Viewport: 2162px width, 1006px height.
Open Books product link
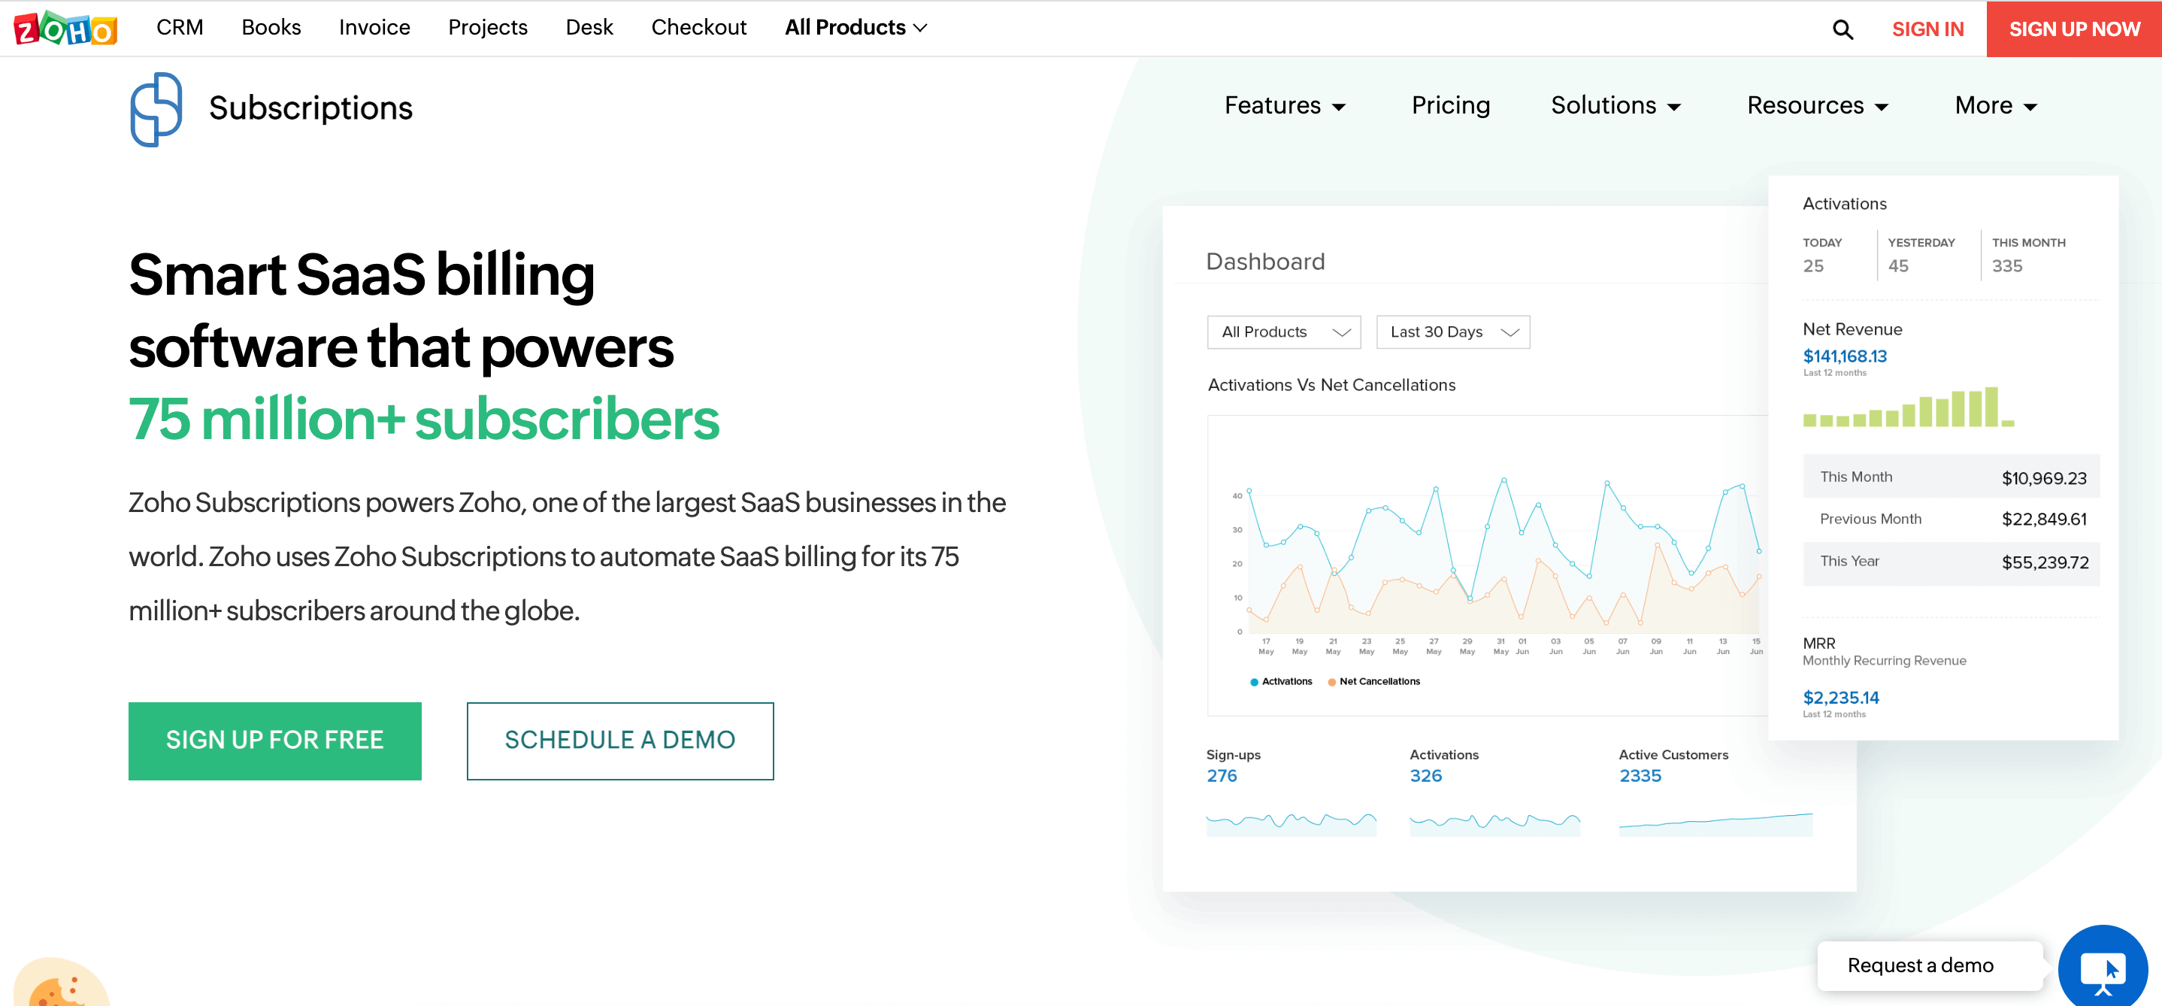click(271, 28)
